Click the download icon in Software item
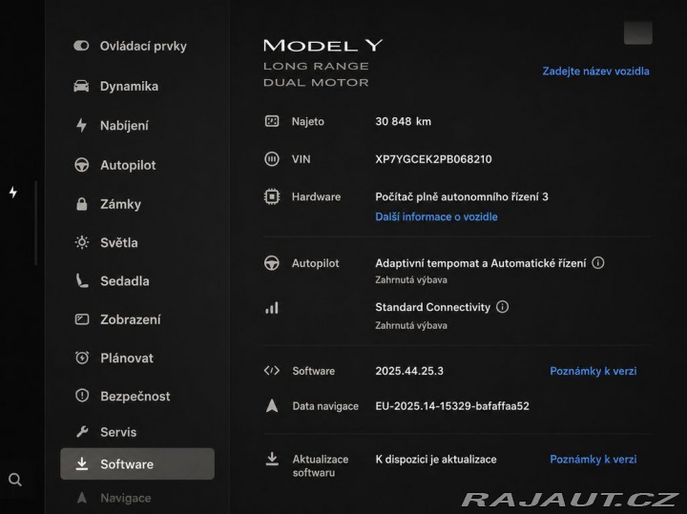The image size is (687, 514). coord(81,463)
